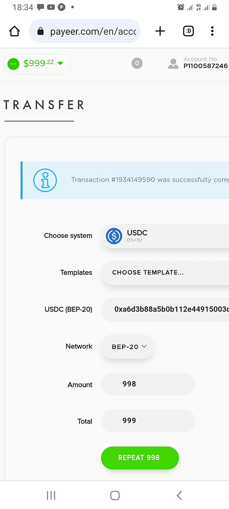Open the tab switcher icon
Viewport: 229px width, 509px height.
tap(189, 31)
